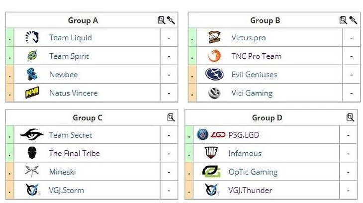Click the Group B edit pencil icon
363x203 pixels.
click(353, 20)
